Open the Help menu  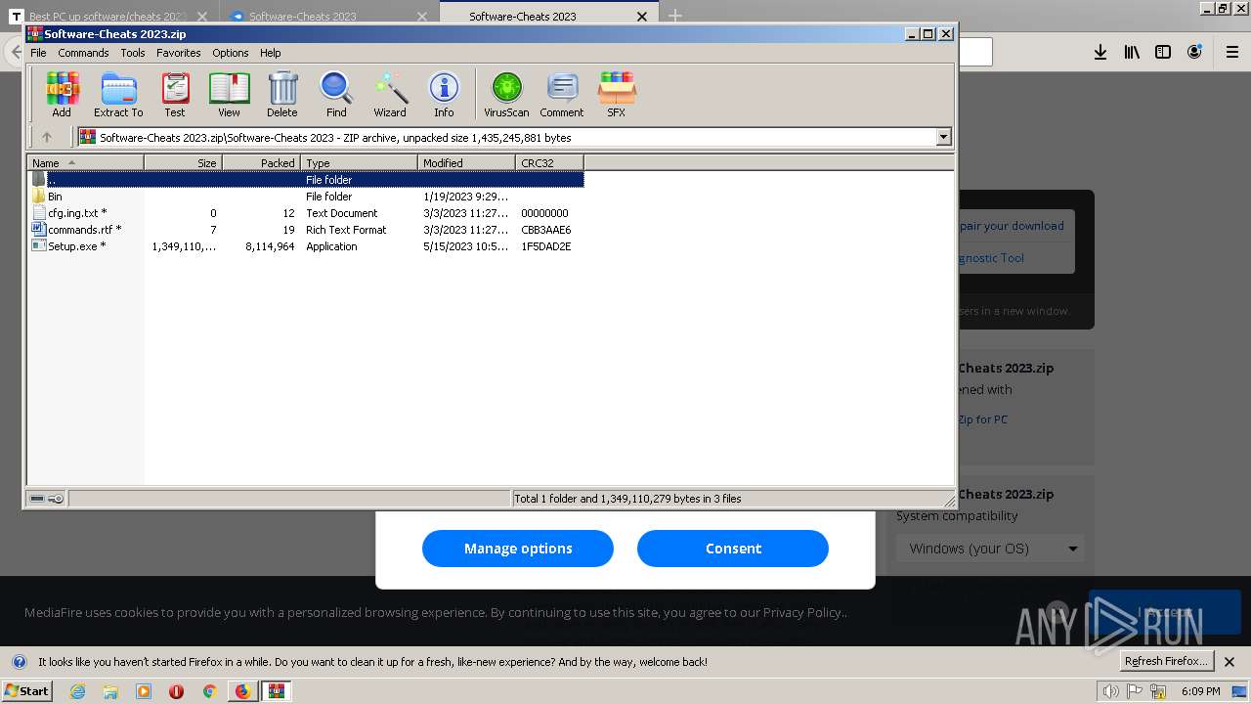[x=271, y=53]
